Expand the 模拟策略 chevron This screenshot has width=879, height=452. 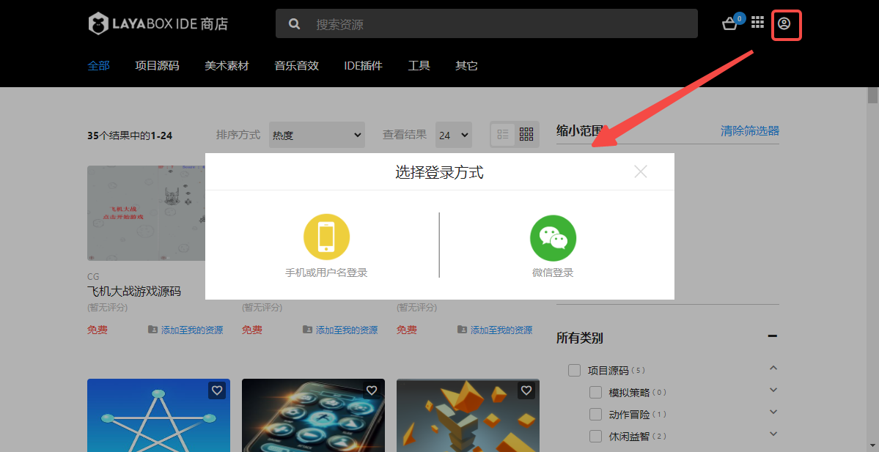coord(773,390)
